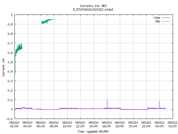The width and height of the screenshot is (178, 134).
Task: Click the '+30A' legend label
Action: coord(156,18)
